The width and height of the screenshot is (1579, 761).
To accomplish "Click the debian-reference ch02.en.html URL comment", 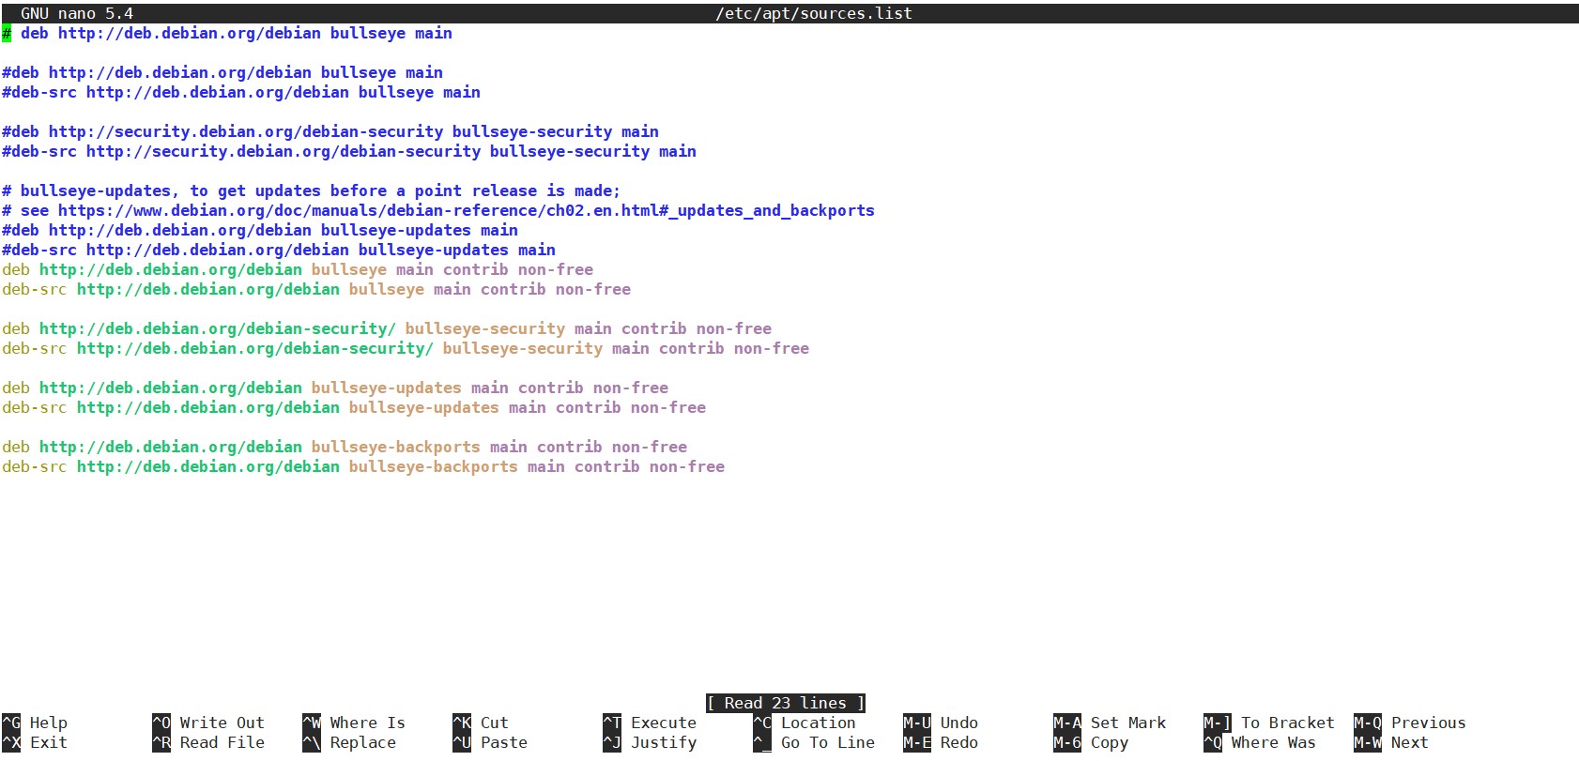I will point(438,210).
